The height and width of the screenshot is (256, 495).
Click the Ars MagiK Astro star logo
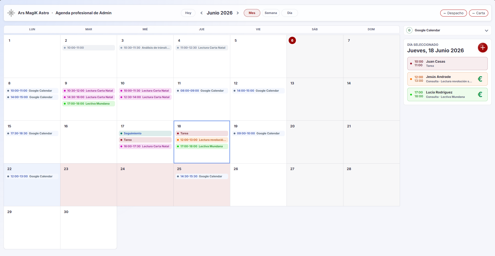coord(11,13)
